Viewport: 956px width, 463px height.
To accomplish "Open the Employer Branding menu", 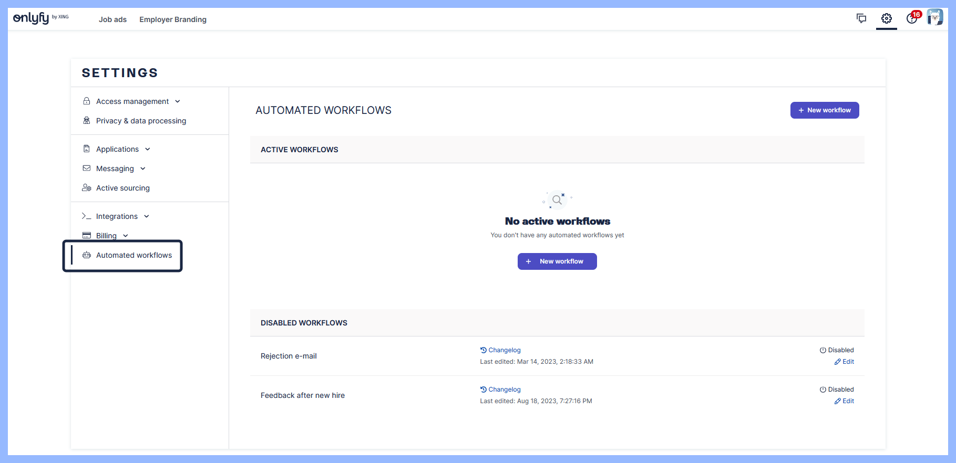I will (x=173, y=19).
